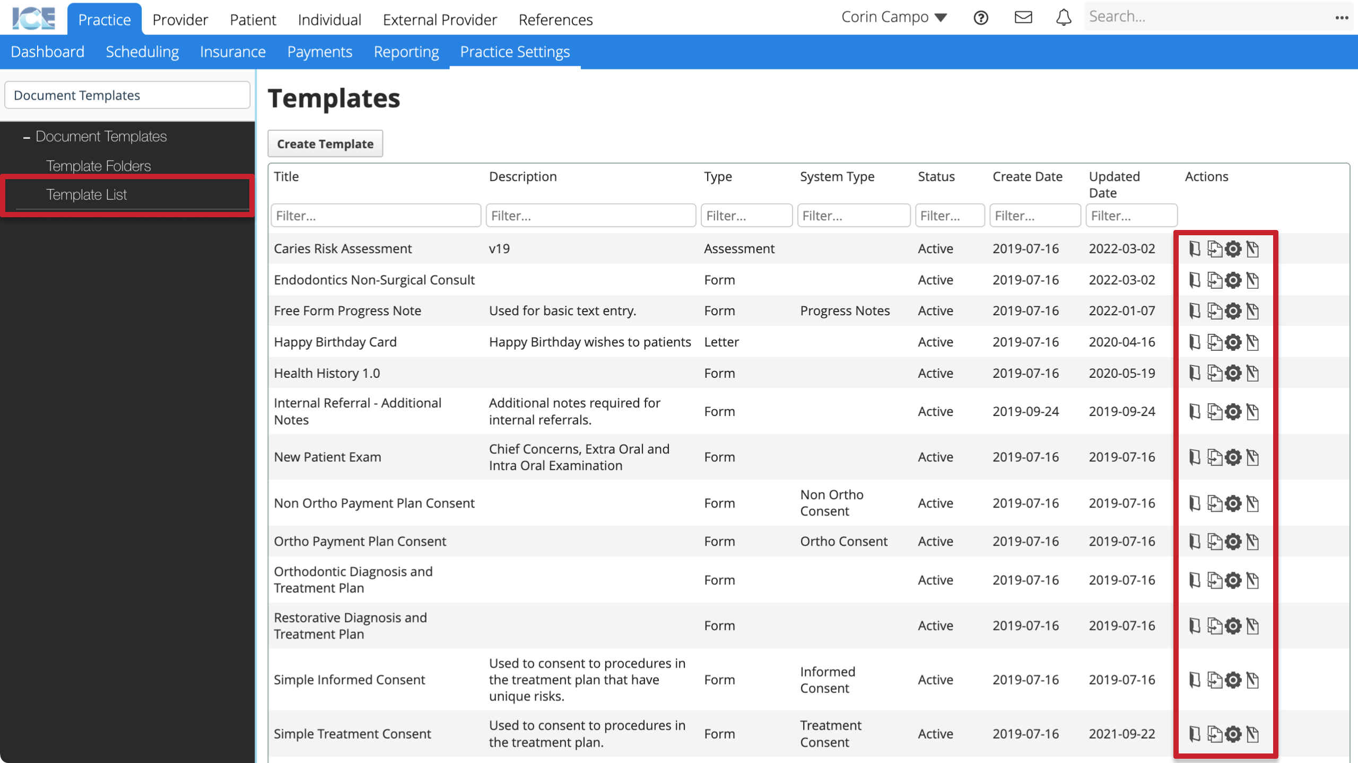Click the settings gear icon for Simple Informed Consent

[x=1233, y=679]
